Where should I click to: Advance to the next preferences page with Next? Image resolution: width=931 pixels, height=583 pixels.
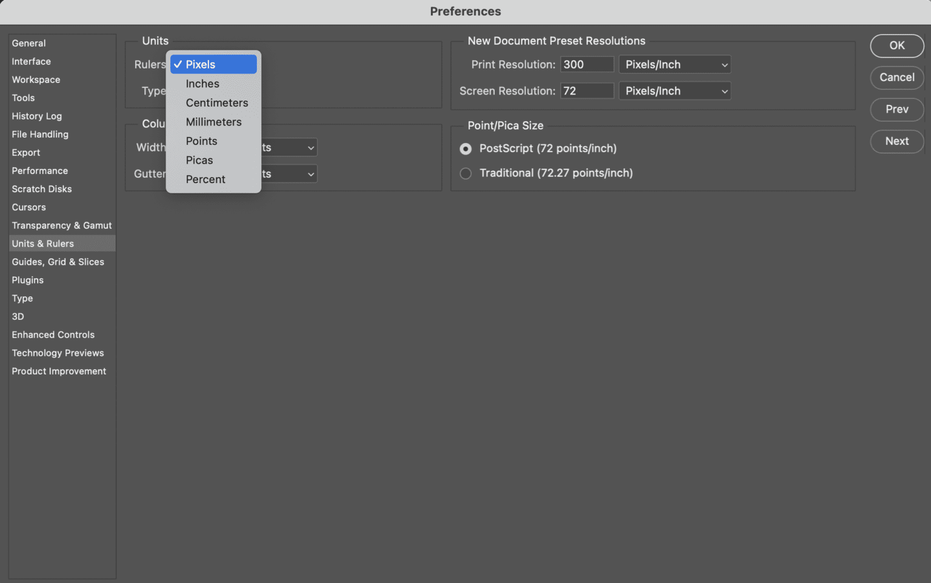point(897,141)
